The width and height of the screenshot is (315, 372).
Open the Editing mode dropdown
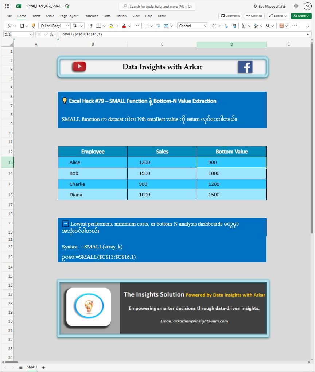[278, 16]
